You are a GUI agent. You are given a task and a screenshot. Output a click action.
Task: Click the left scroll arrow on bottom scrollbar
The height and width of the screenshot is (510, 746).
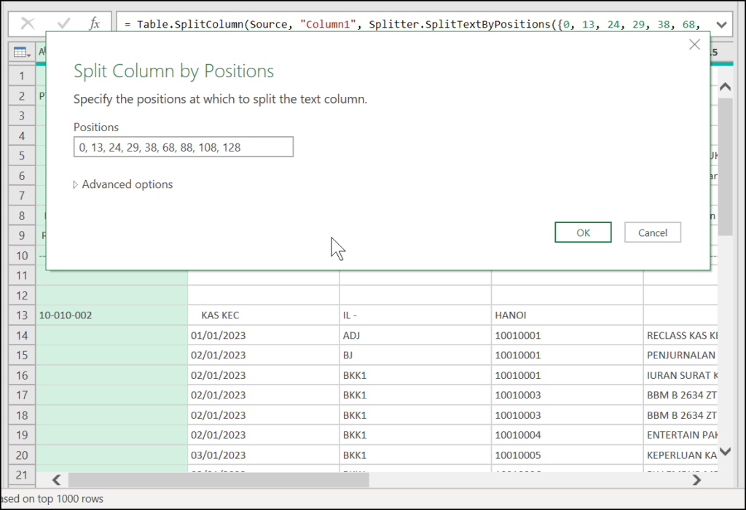(56, 480)
